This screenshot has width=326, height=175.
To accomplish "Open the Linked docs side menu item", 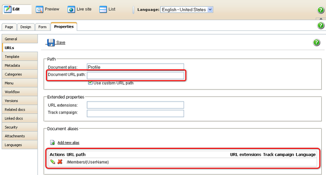I will [20, 118].
